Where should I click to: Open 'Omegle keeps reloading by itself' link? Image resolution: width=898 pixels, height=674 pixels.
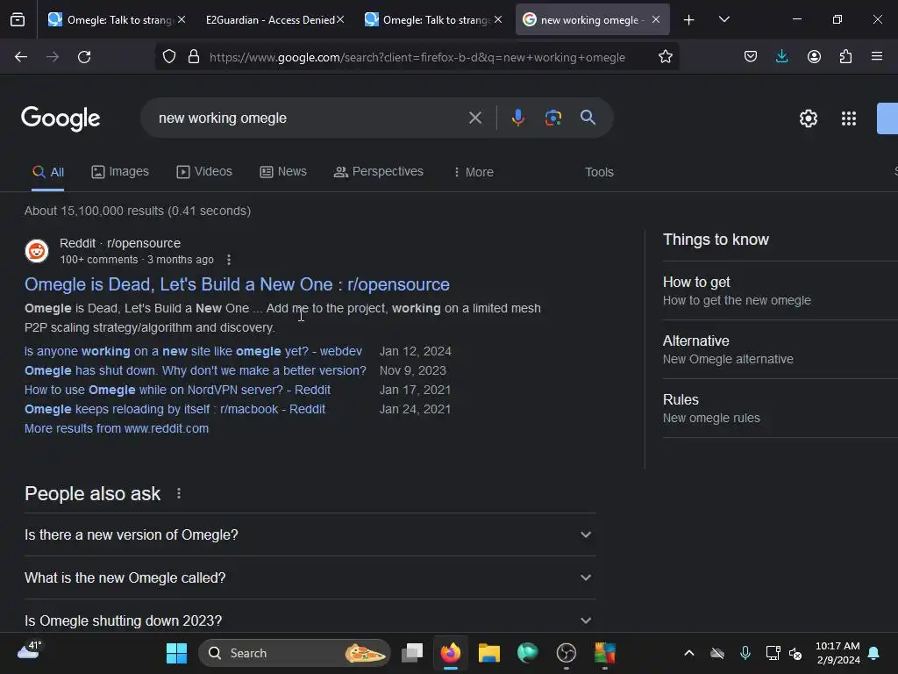pyautogui.click(x=175, y=409)
